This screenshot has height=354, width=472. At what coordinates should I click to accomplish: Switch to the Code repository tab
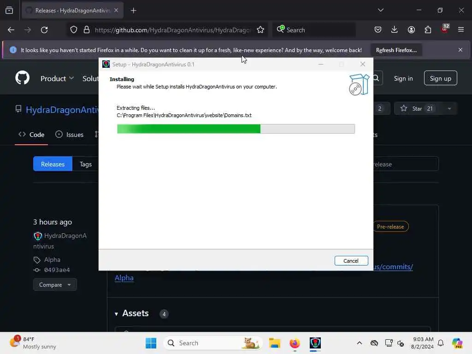click(x=31, y=135)
